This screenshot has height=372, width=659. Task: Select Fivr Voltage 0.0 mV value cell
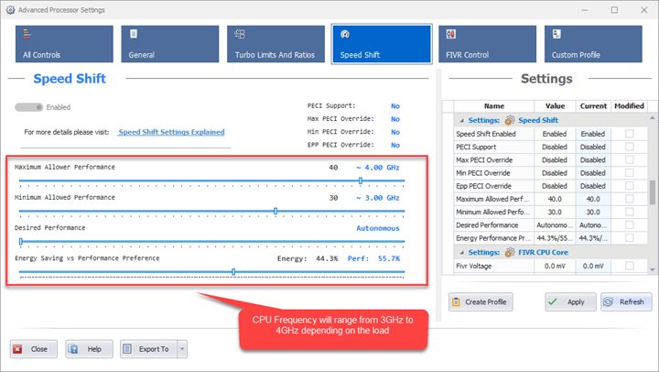tap(555, 266)
